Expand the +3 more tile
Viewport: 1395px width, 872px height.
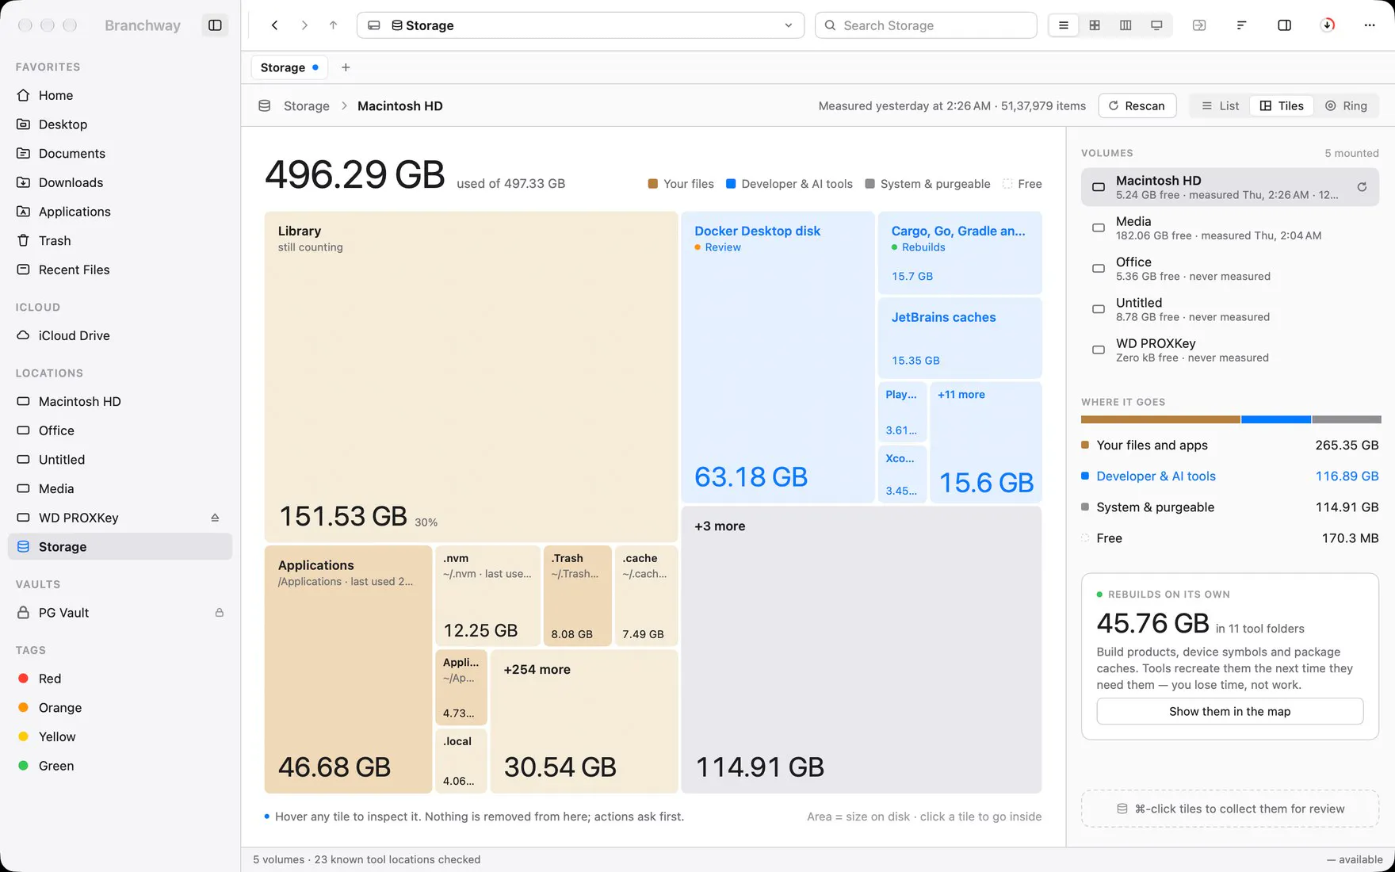tap(862, 649)
